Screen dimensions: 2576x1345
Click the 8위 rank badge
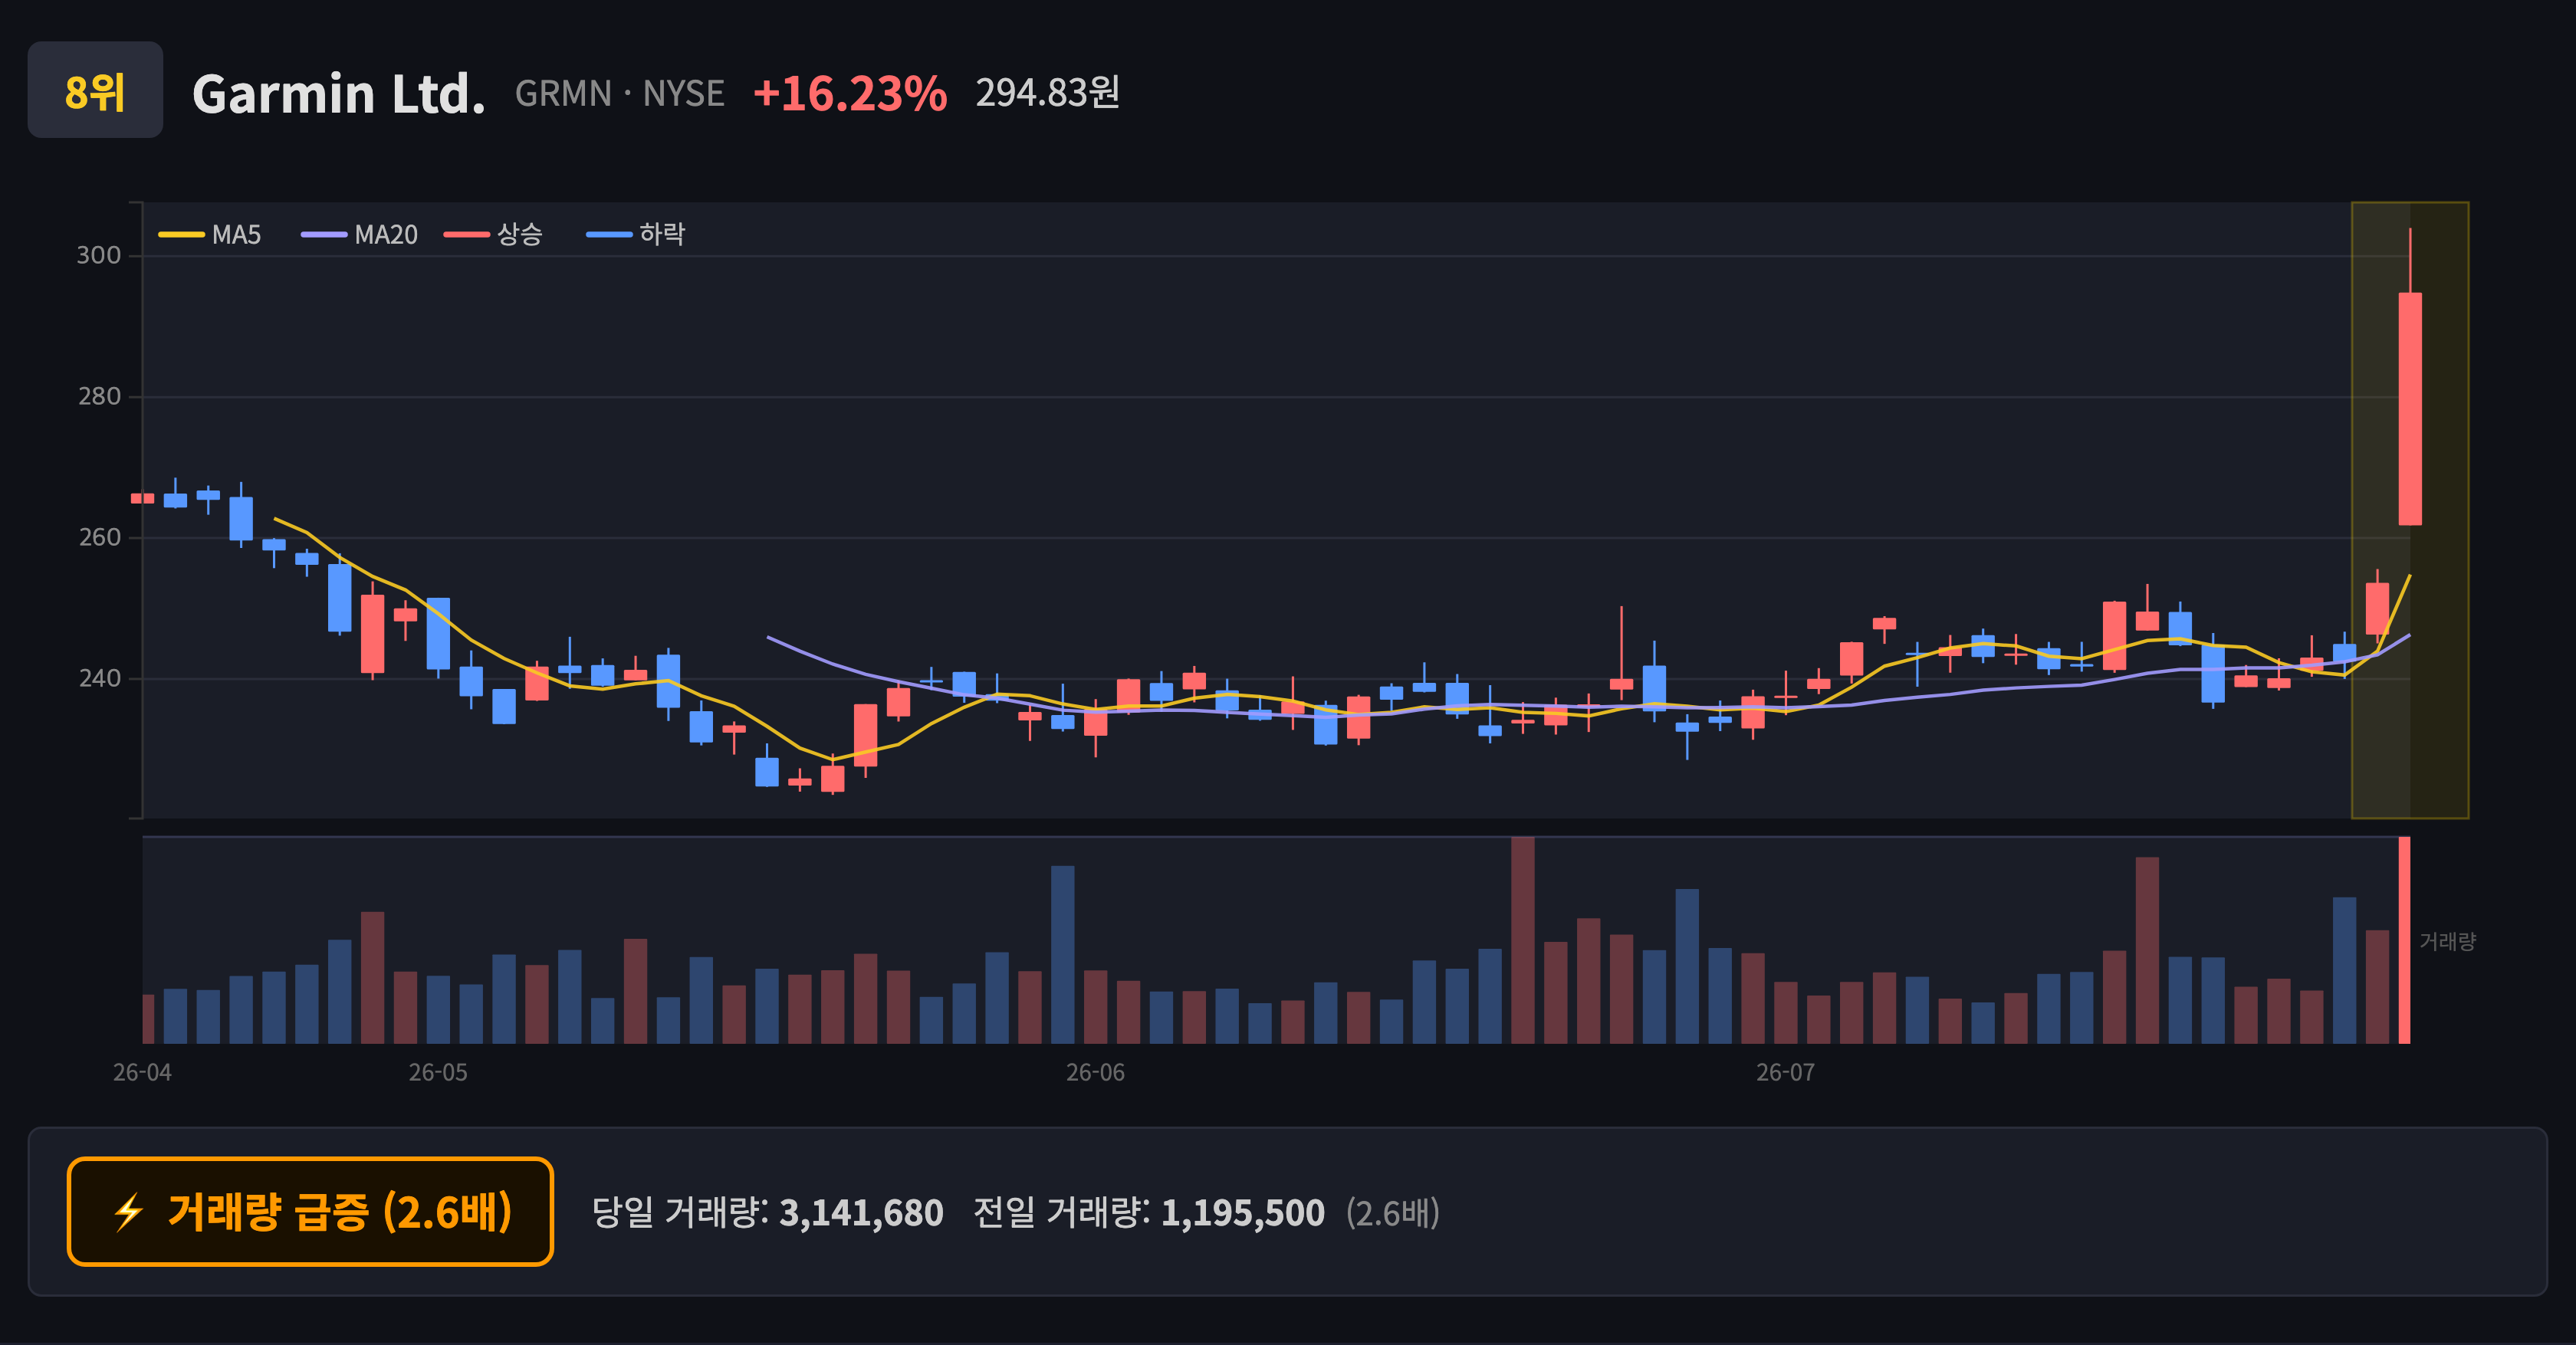95,90
